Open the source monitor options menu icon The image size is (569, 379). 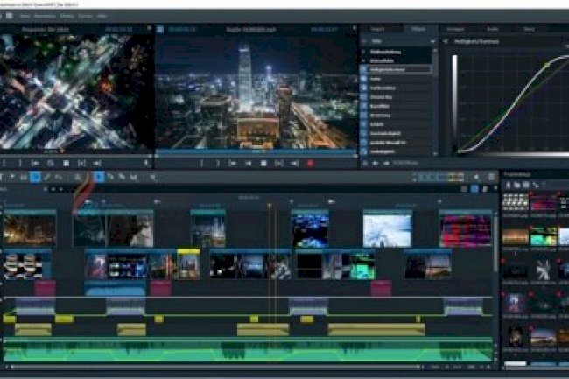[355, 28]
